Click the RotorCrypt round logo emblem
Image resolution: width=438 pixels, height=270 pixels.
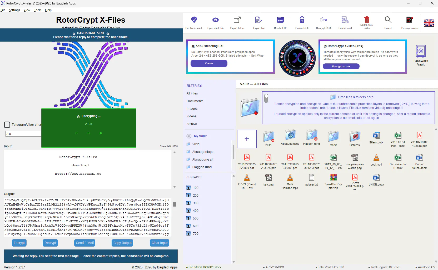pyautogui.click(x=297, y=58)
